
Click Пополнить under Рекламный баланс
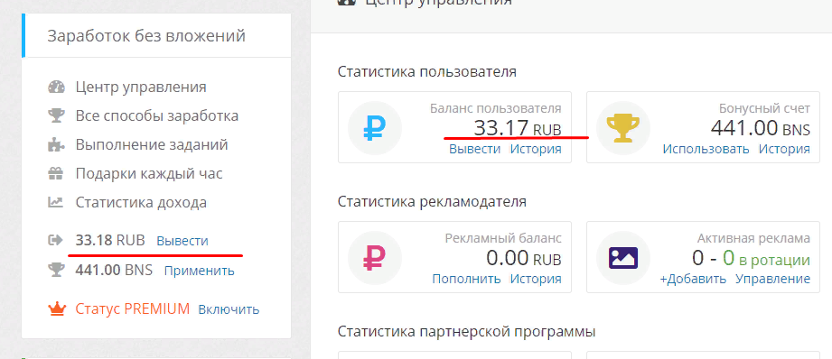pyautogui.click(x=466, y=279)
